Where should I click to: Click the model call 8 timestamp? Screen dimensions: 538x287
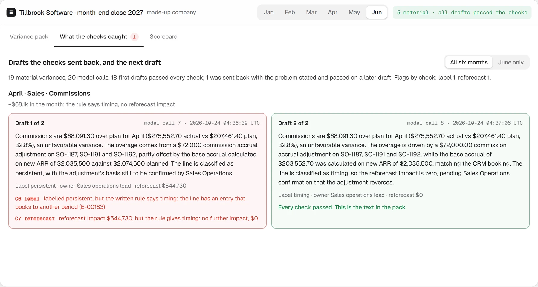pos(465,123)
